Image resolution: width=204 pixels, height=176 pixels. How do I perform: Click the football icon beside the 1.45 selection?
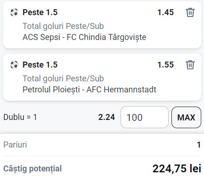click(x=14, y=12)
